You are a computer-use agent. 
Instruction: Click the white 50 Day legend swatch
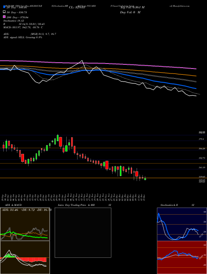tap(4, 12)
